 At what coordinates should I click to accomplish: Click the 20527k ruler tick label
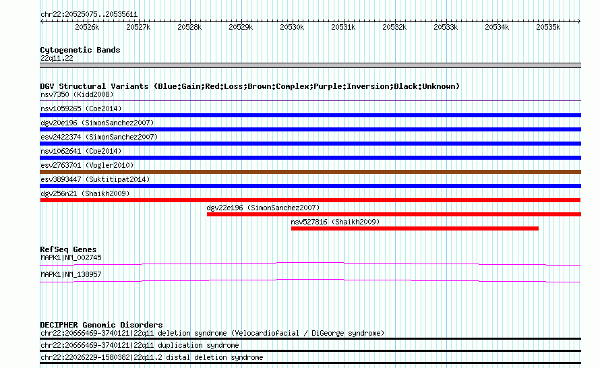point(138,27)
